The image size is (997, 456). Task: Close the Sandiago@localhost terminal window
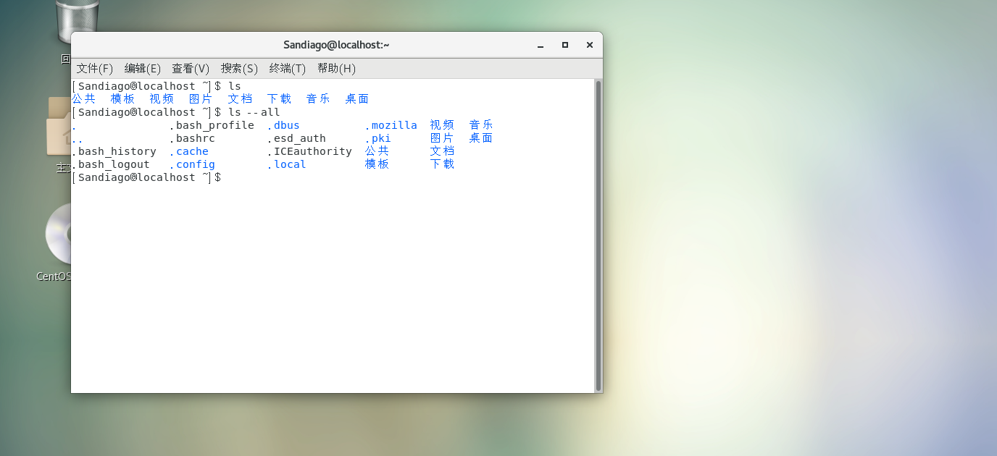590,45
